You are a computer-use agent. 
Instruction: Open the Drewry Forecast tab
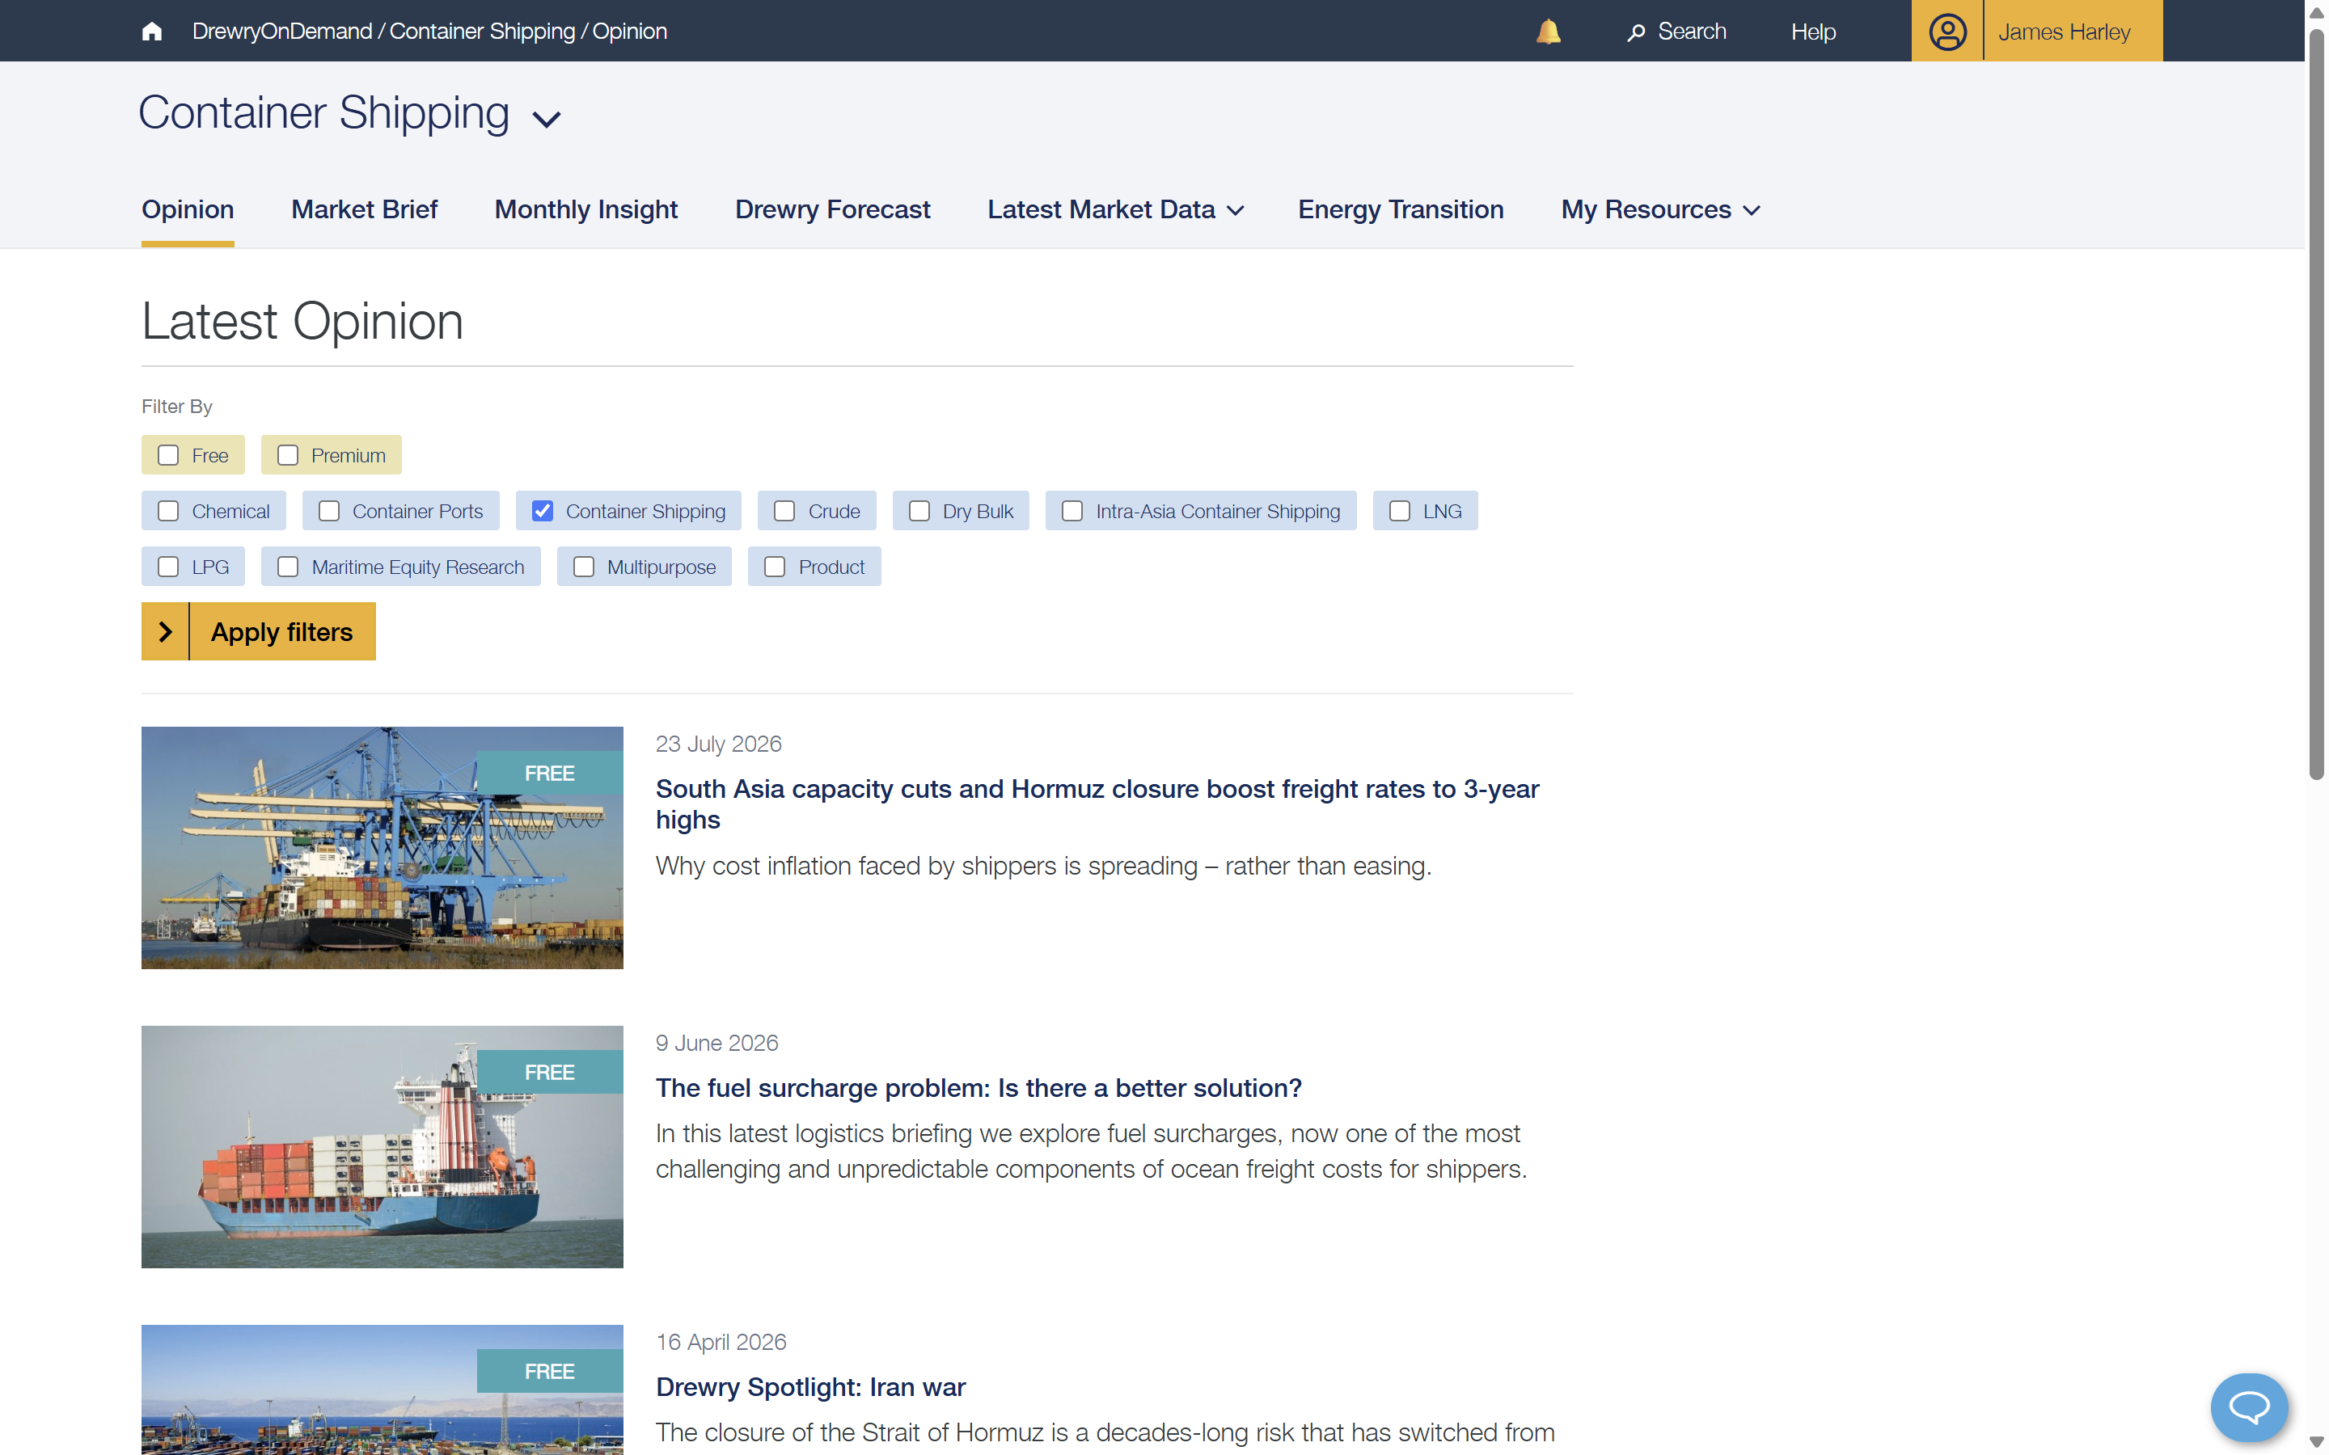(832, 210)
